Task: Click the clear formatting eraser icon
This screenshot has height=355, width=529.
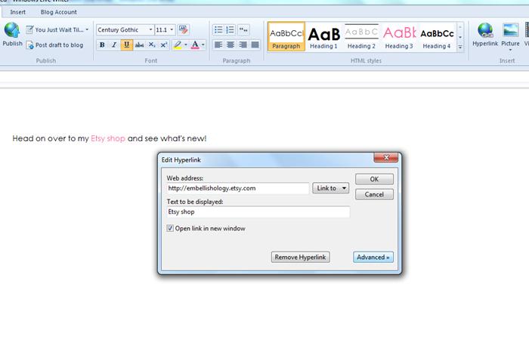Action: point(183,29)
